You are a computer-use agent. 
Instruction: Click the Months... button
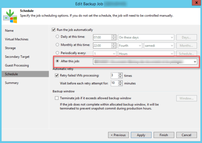[186, 46]
